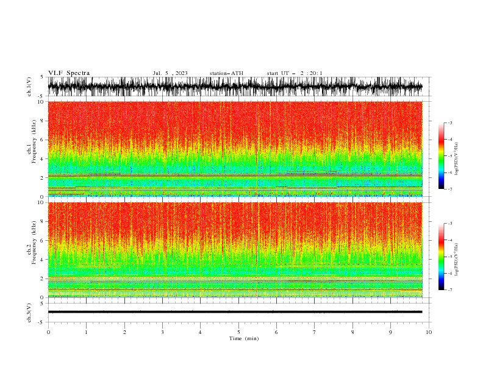
Task: Click the ch.1 PSD color bar
Action: tap(441, 155)
